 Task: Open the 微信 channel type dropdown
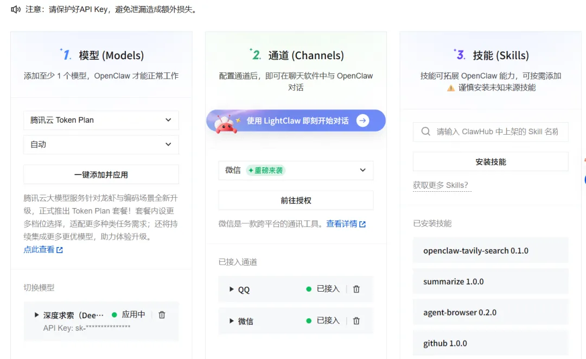click(x=296, y=170)
